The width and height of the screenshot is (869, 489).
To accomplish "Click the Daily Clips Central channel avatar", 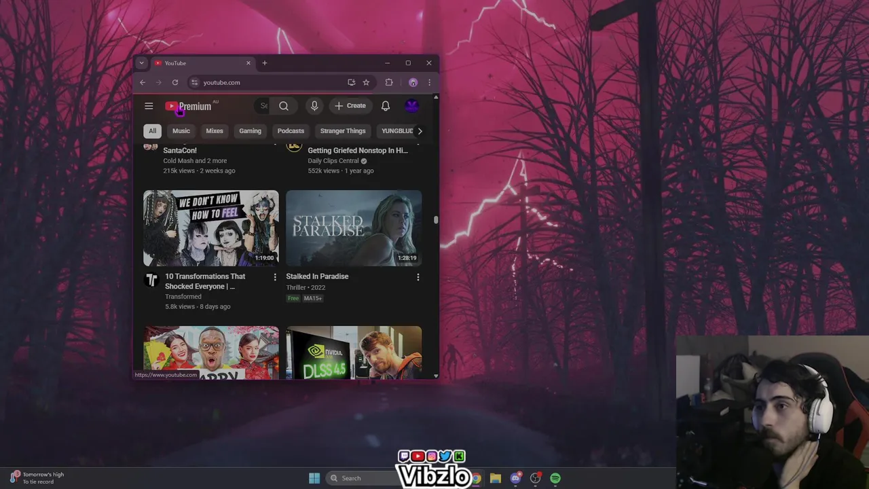I will [294, 147].
